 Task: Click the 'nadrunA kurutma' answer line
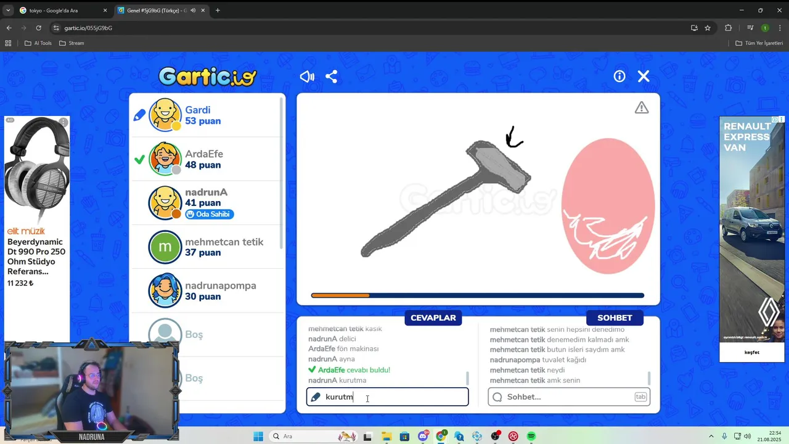click(x=337, y=380)
